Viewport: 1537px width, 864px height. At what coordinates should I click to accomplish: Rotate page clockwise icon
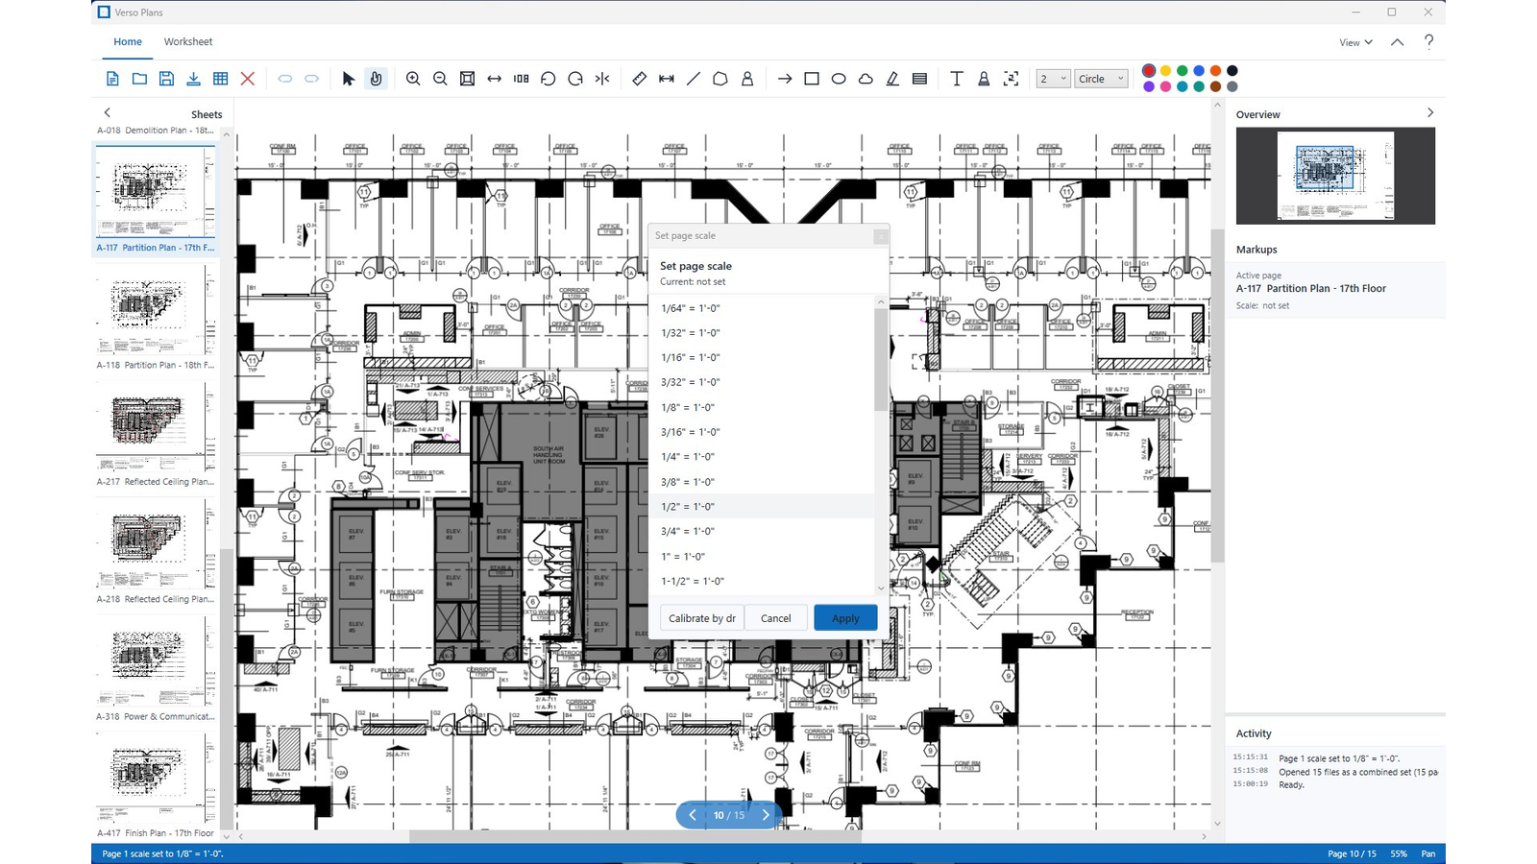tap(575, 79)
